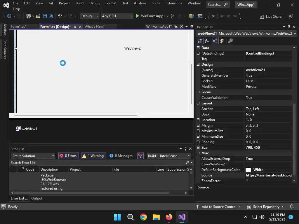Collapse the Layout category
The height and width of the screenshot is (224, 299).
tap(198, 103)
